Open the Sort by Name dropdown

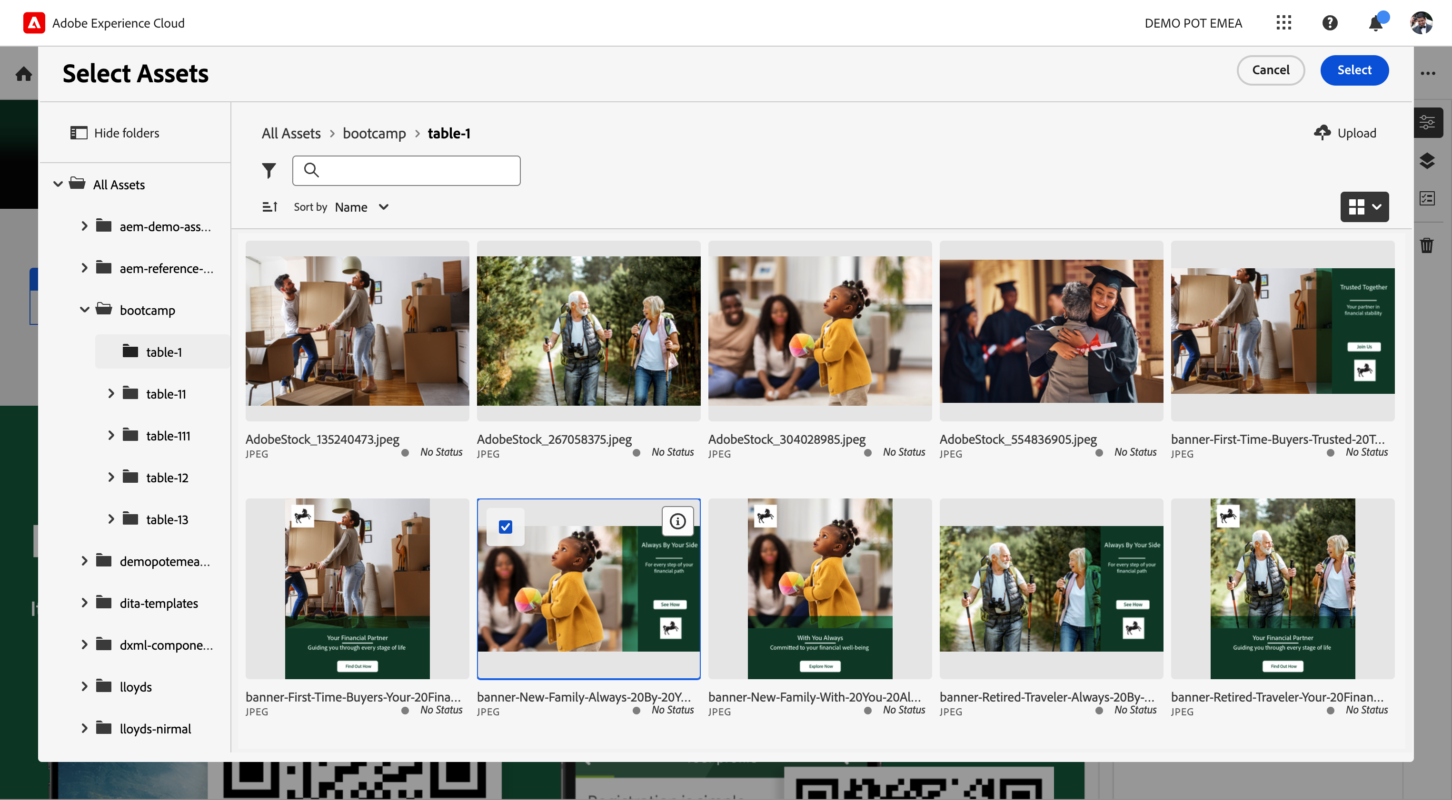(361, 207)
